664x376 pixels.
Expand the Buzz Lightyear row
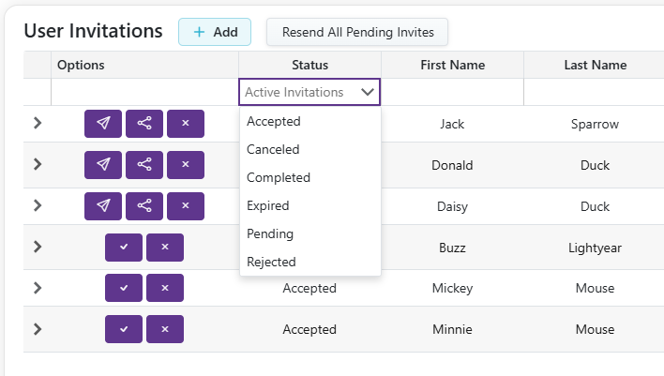38,247
